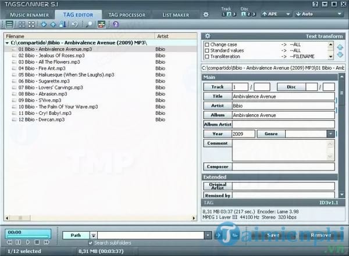Select Track format option 2
This screenshot has height=256, width=349.
(229, 14)
